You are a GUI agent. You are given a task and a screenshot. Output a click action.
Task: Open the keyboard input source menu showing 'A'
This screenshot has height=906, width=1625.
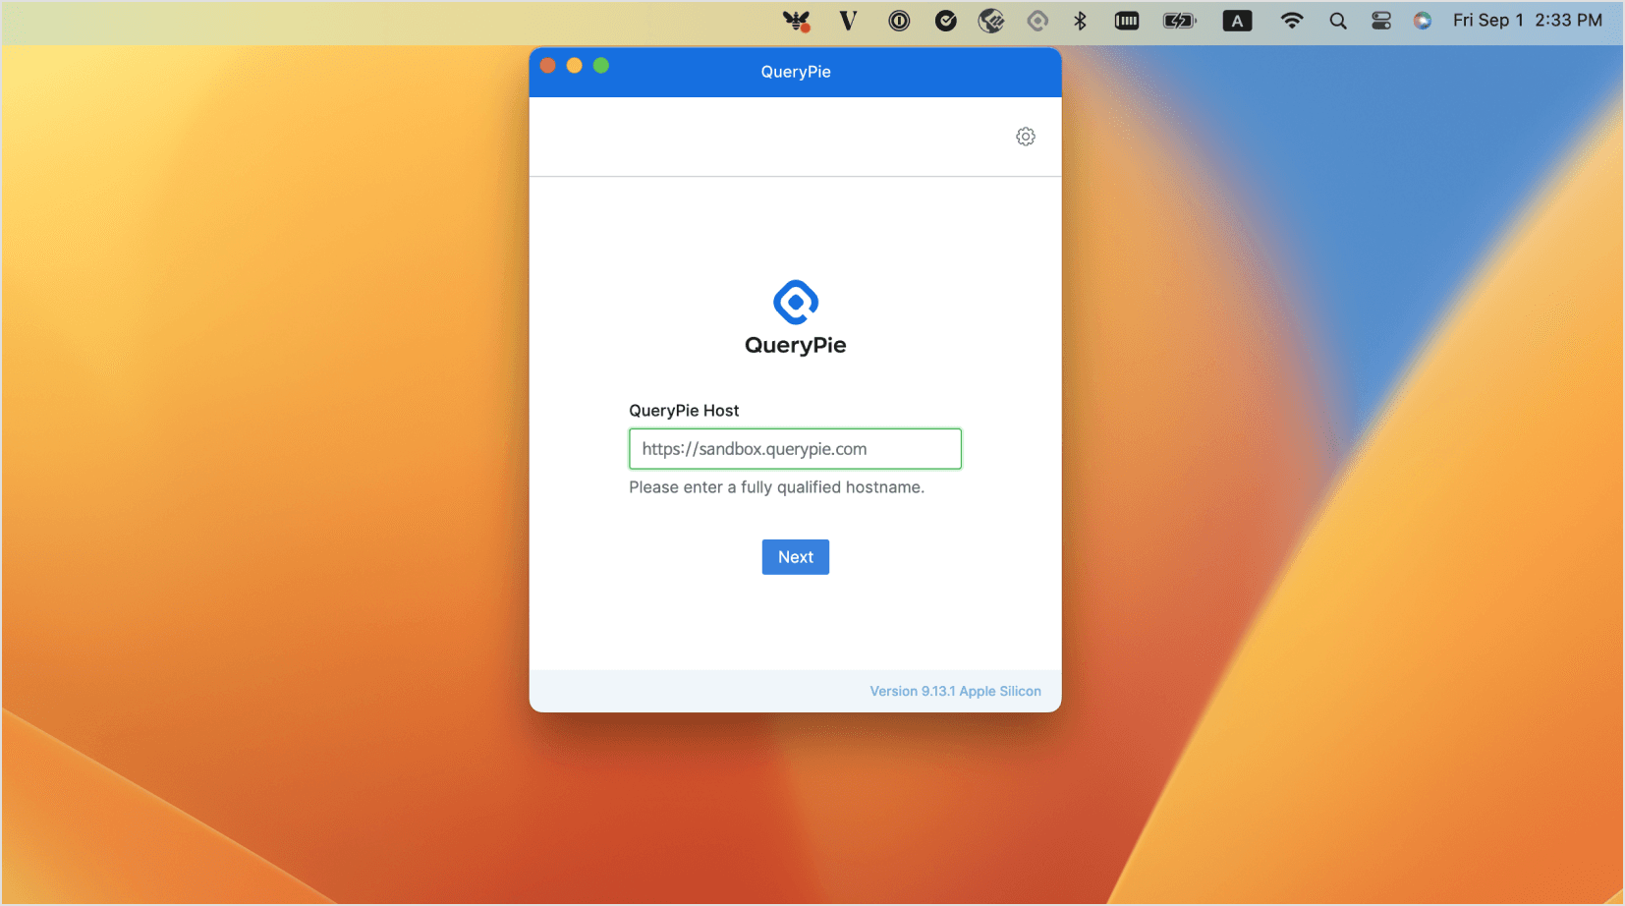point(1237,20)
